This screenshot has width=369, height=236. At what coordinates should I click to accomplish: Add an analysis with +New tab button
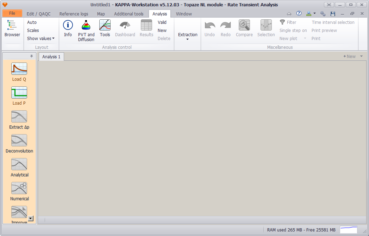coord(350,56)
